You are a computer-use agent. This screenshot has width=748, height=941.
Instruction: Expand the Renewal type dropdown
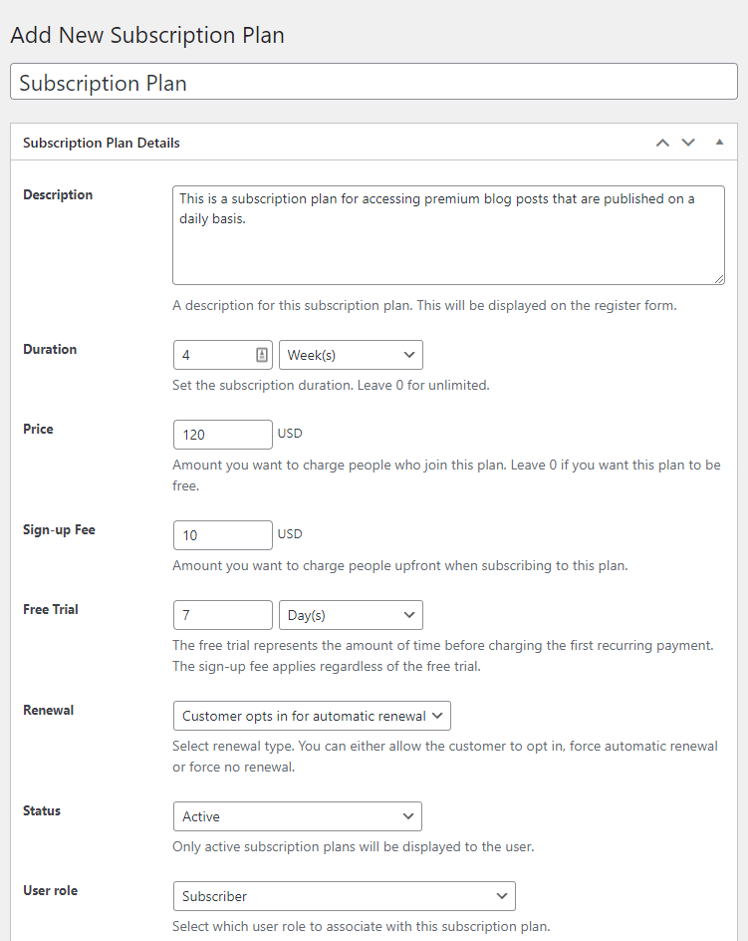pos(311,716)
